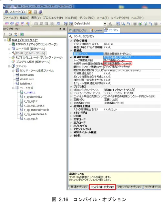Switch to the コンパイル・オプション tab
Screen dimensions: 163x203
102,187
